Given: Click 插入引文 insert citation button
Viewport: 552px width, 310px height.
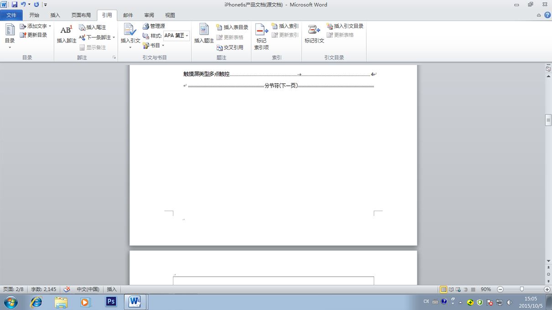Looking at the screenshot, I should point(130,36).
